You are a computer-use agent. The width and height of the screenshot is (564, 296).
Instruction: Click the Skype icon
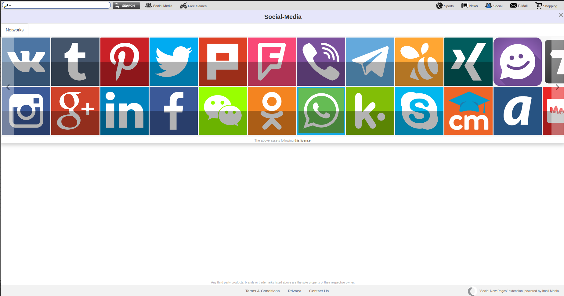[419, 110]
